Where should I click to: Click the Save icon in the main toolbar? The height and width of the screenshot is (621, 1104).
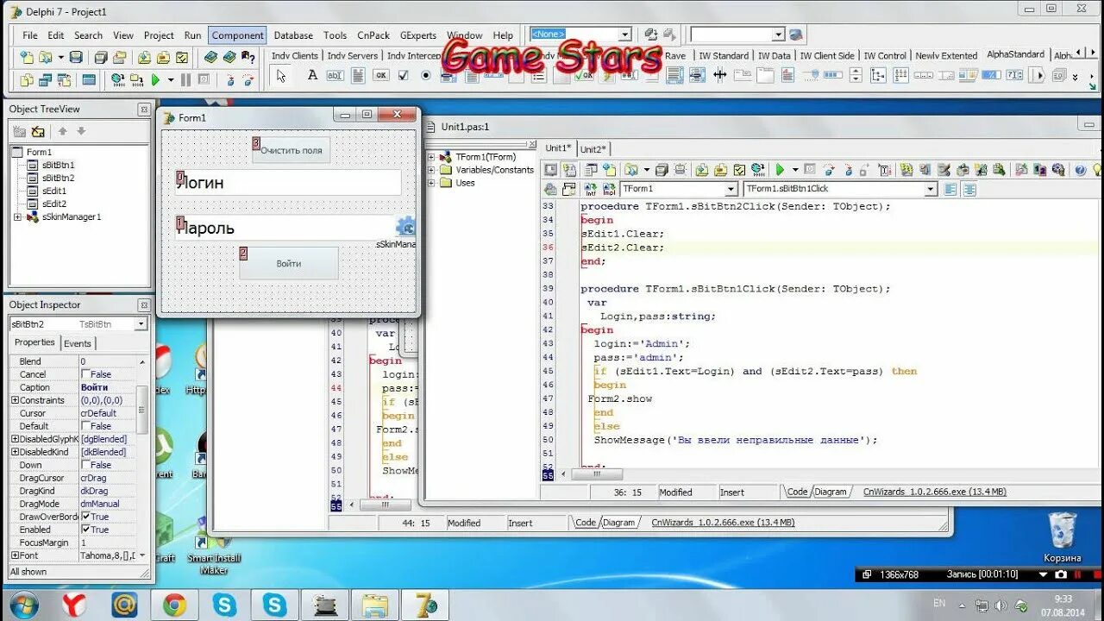[x=76, y=58]
